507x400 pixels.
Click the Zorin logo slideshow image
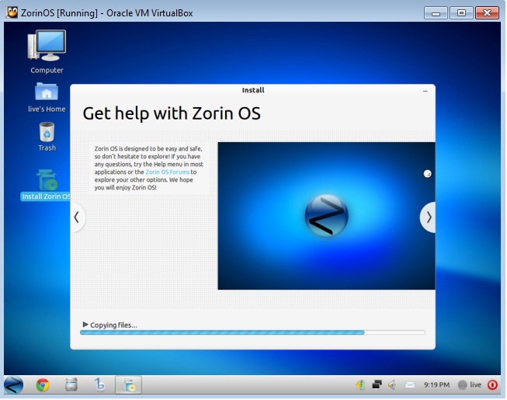(x=326, y=216)
